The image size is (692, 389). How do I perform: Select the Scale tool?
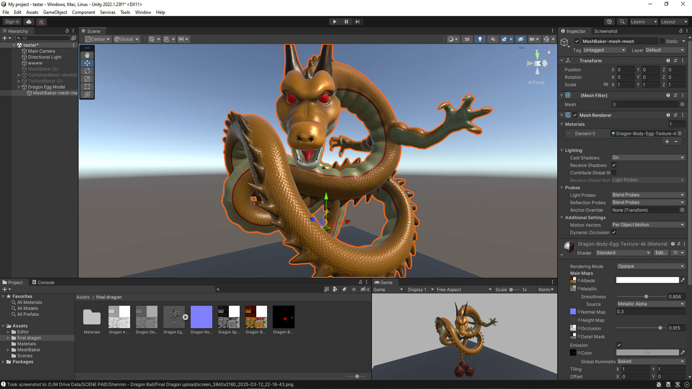point(87,79)
